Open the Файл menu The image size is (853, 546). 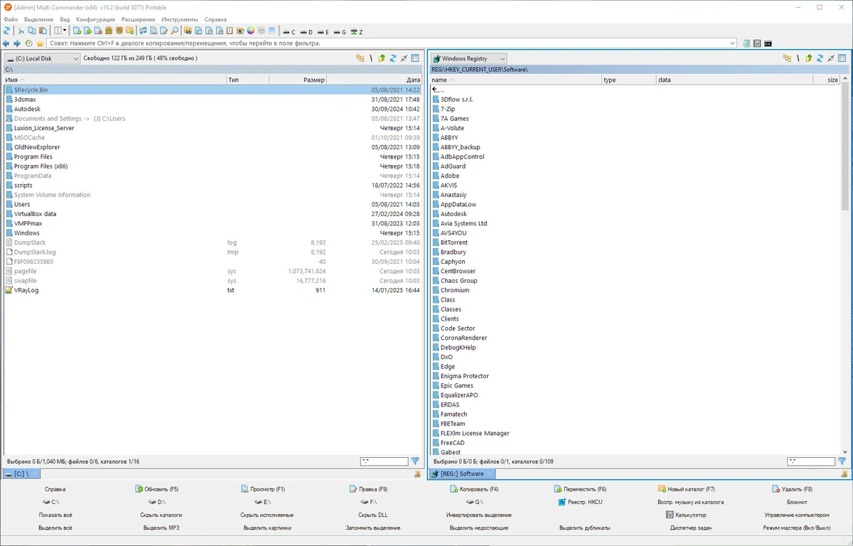(x=11, y=19)
